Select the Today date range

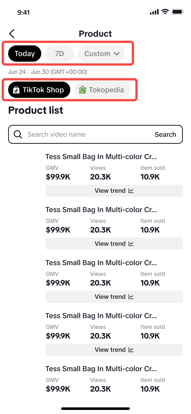point(25,54)
